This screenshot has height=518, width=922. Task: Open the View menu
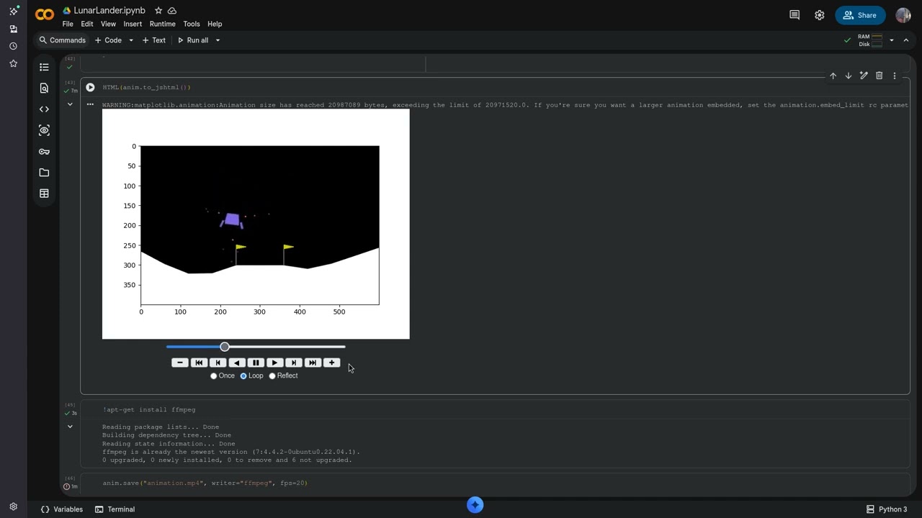tap(109, 24)
